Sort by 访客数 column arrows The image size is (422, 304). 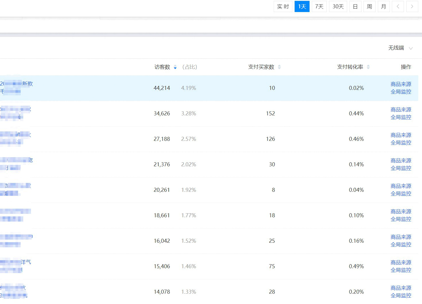tap(175, 67)
